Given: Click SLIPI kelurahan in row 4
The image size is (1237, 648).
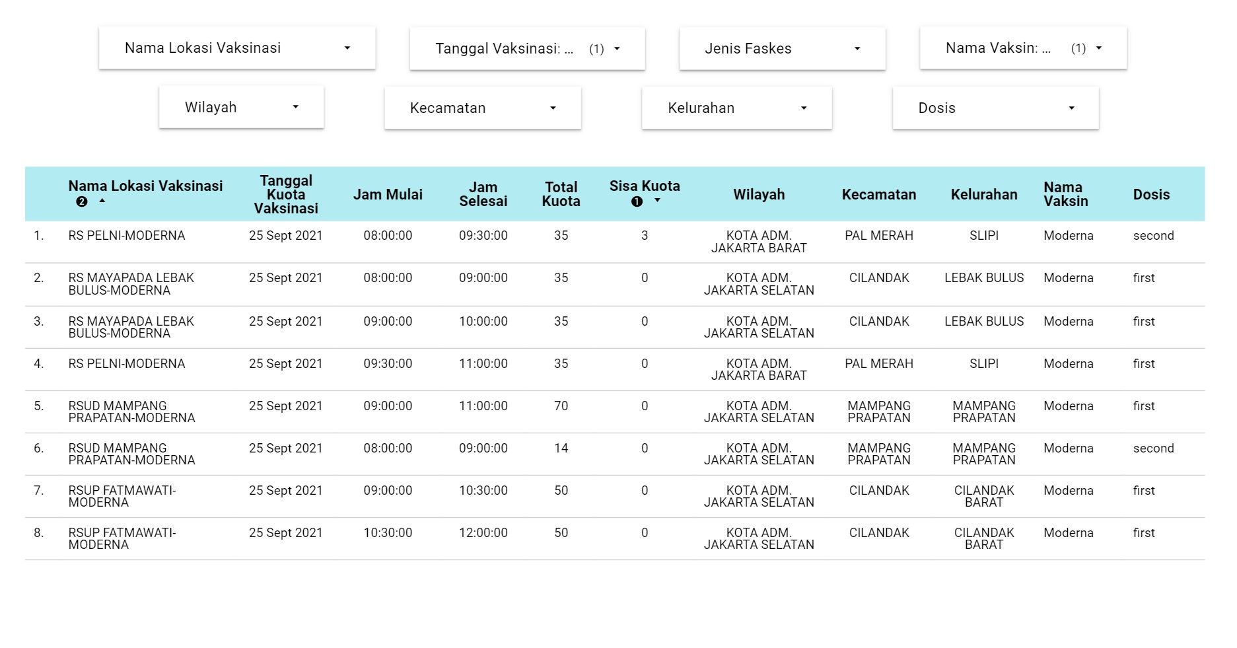Looking at the screenshot, I should click(x=984, y=364).
